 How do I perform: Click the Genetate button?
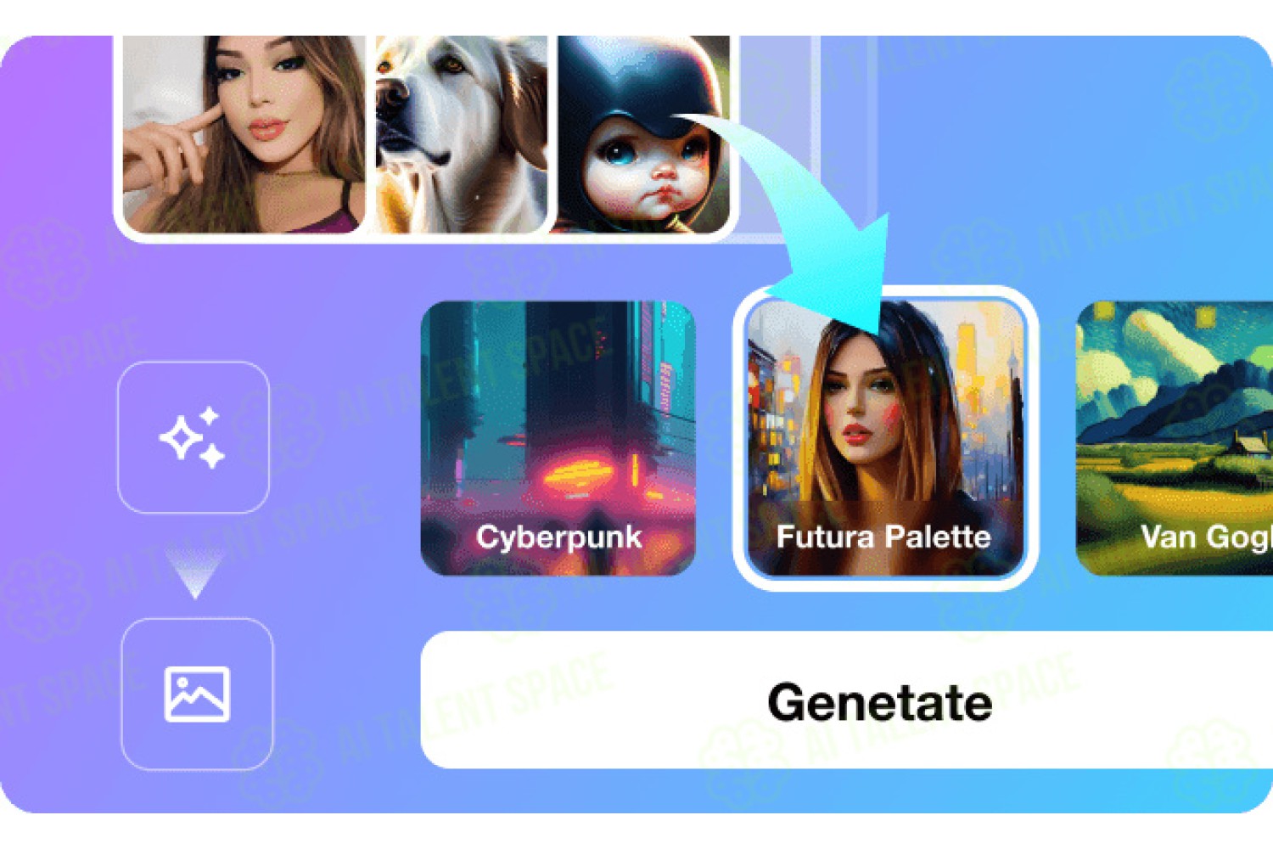tap(847, 700)
